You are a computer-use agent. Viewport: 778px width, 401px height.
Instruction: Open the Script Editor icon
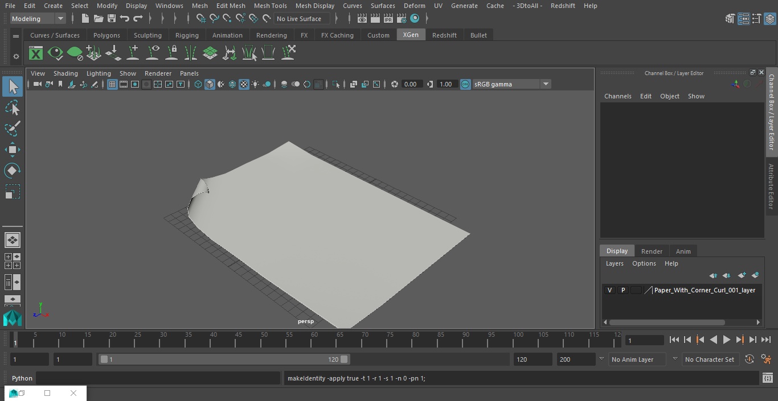pos(767,378)
